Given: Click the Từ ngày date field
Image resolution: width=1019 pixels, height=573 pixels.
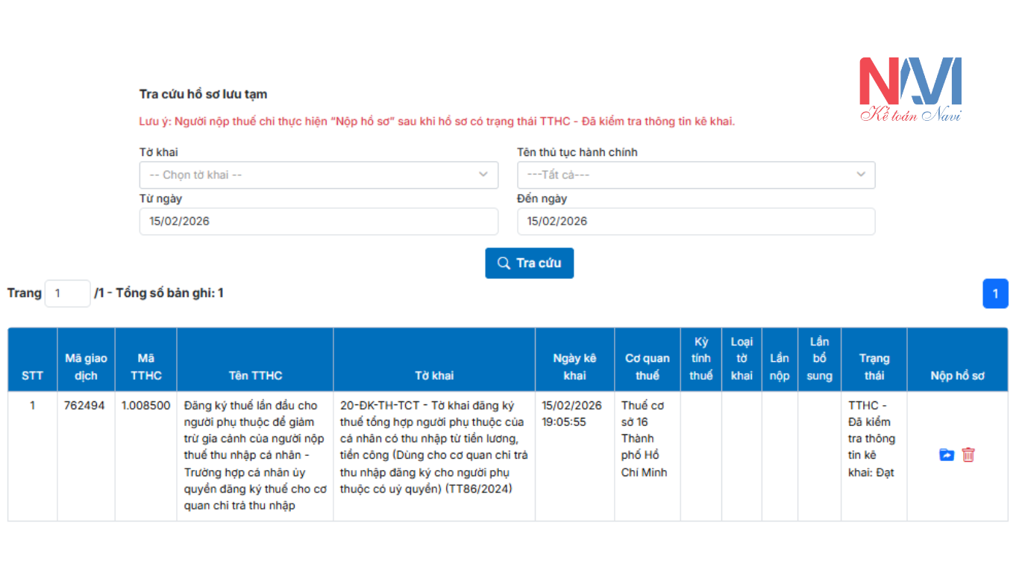Looking at the screenshot, I should (x=319, y=221).
